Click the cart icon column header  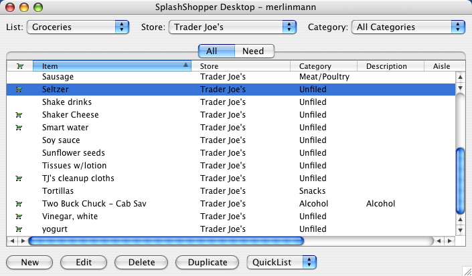pos(19,66)
